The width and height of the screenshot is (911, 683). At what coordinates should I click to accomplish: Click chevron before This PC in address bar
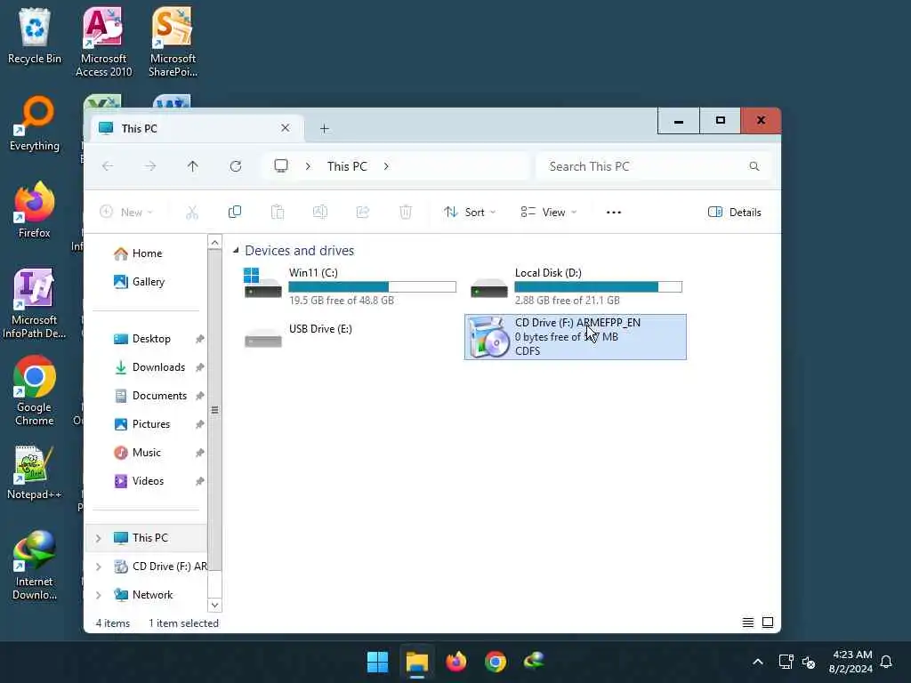tap(308, 166)
